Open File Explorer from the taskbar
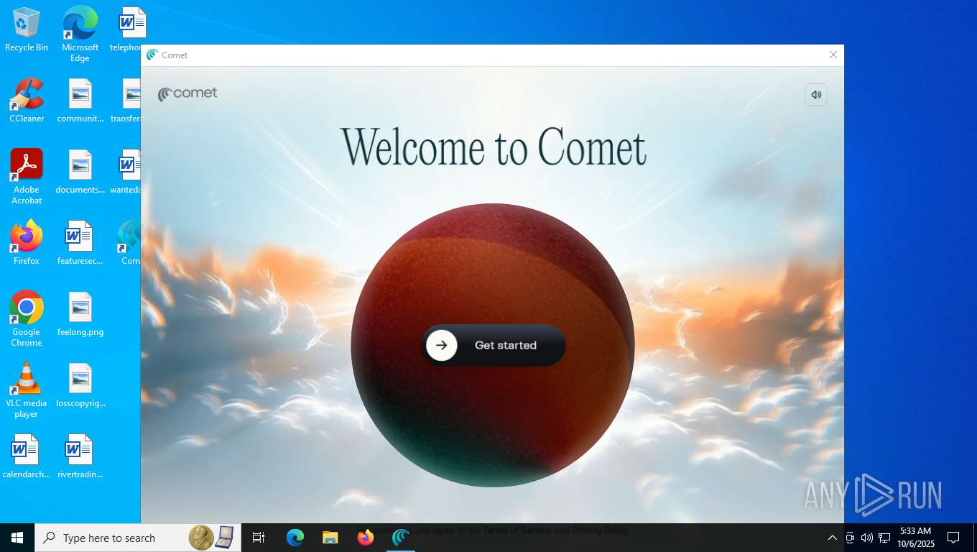Screen dimensions: 977x552 tap(330, 538)
